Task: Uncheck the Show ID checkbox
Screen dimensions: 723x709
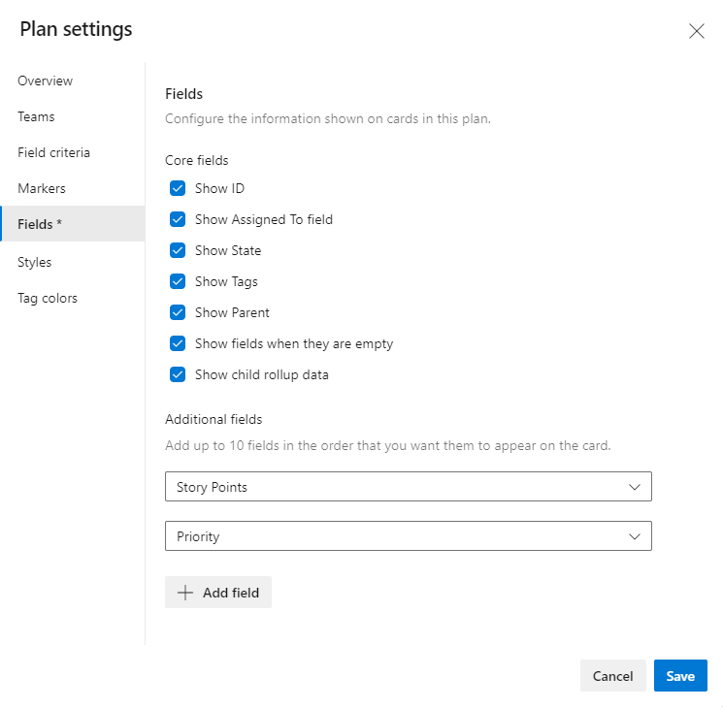Action: (x=178, y=188)
